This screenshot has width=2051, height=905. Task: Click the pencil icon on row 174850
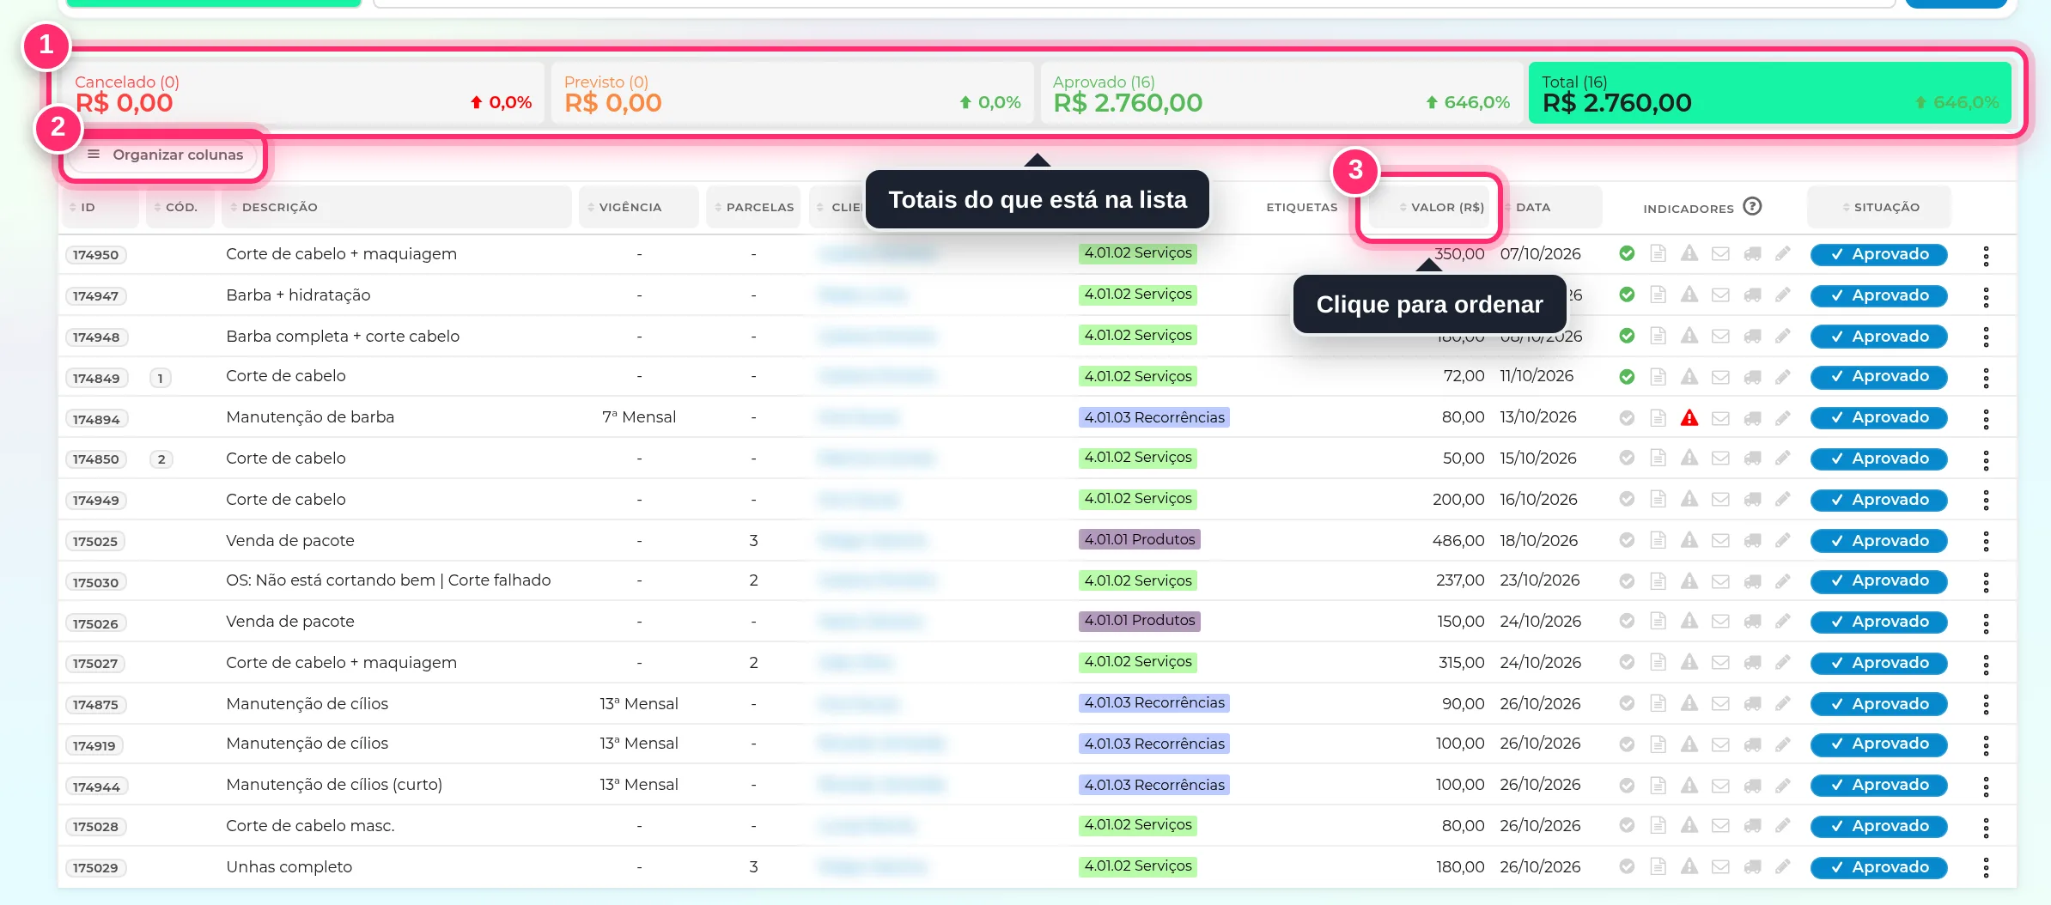(x=1783, y=458)
